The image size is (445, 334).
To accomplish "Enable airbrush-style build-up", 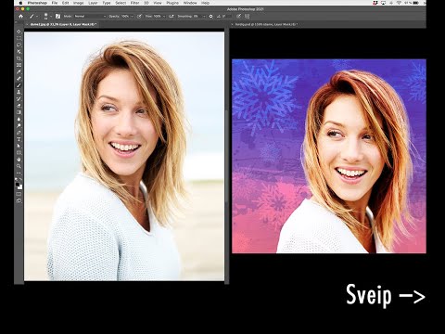I will 172,16.
